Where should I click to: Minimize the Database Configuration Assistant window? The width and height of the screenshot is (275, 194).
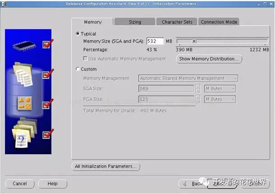coord(258,4)
